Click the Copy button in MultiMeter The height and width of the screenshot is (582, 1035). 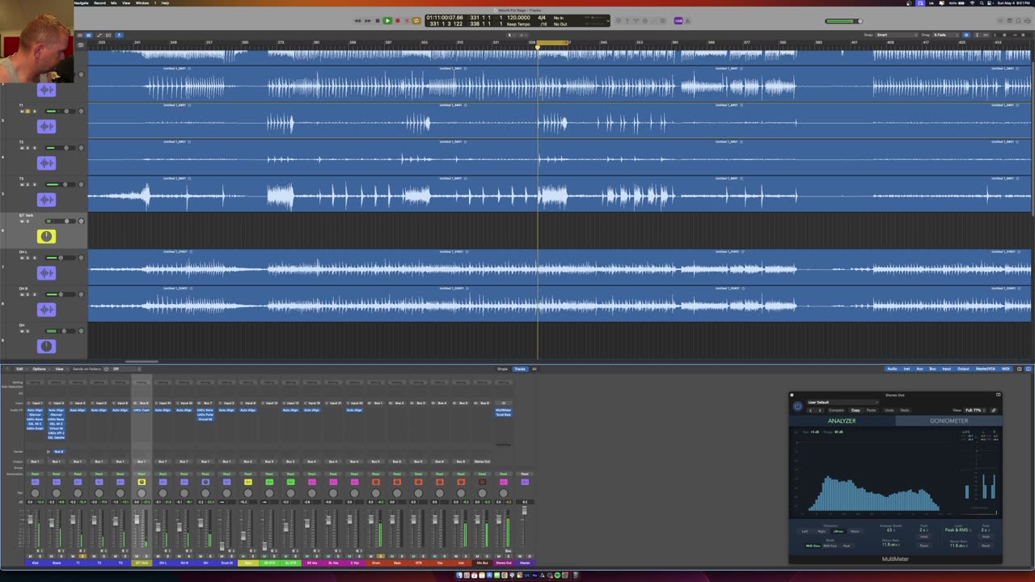[x=855, y=411]
